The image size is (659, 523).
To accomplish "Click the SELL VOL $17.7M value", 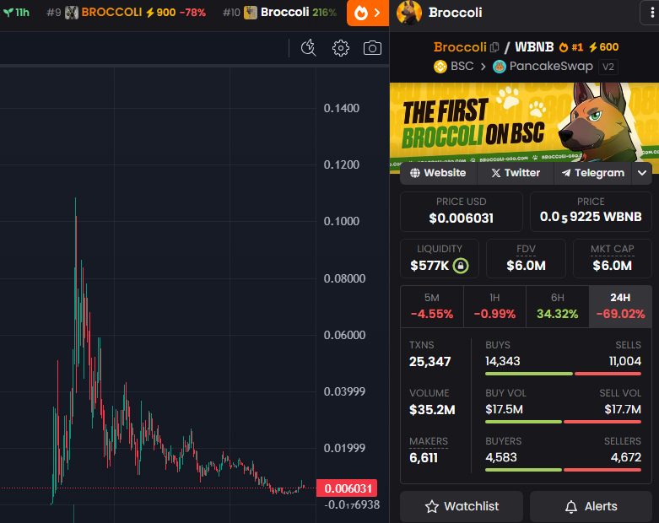I will coord(623,409).
